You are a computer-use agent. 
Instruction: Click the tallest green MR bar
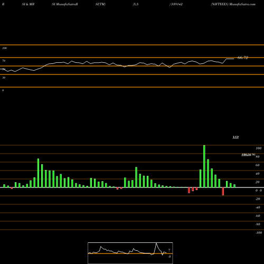tap(204, 166)
